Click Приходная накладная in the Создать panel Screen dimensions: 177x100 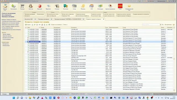click(30, 14)
